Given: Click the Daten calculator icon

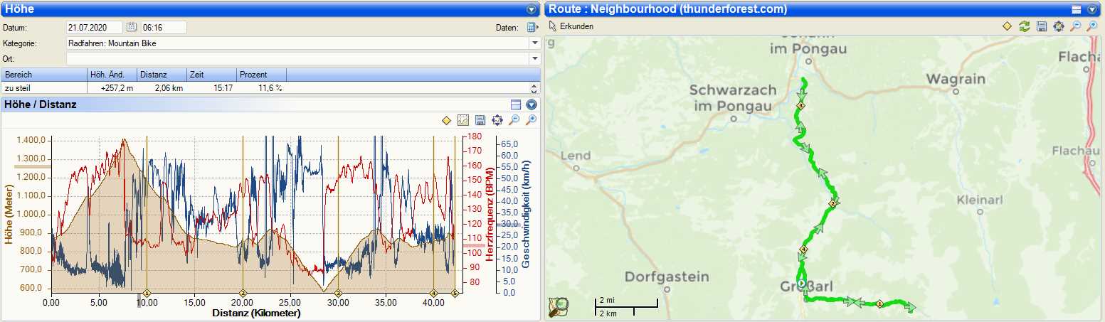Looking at the screenshot, I should pyautogui.click(x=532, y=28).
